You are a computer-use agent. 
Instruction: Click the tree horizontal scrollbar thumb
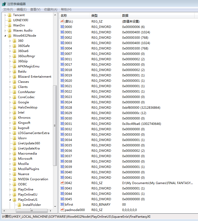(32, 211)
